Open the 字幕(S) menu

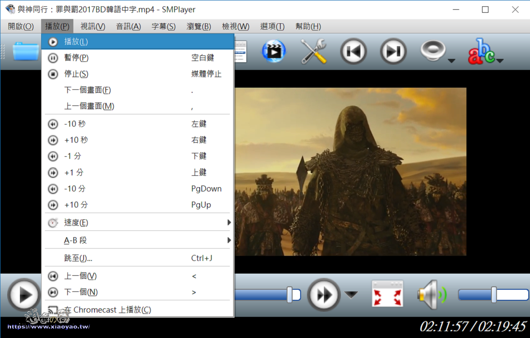point(164,26)
